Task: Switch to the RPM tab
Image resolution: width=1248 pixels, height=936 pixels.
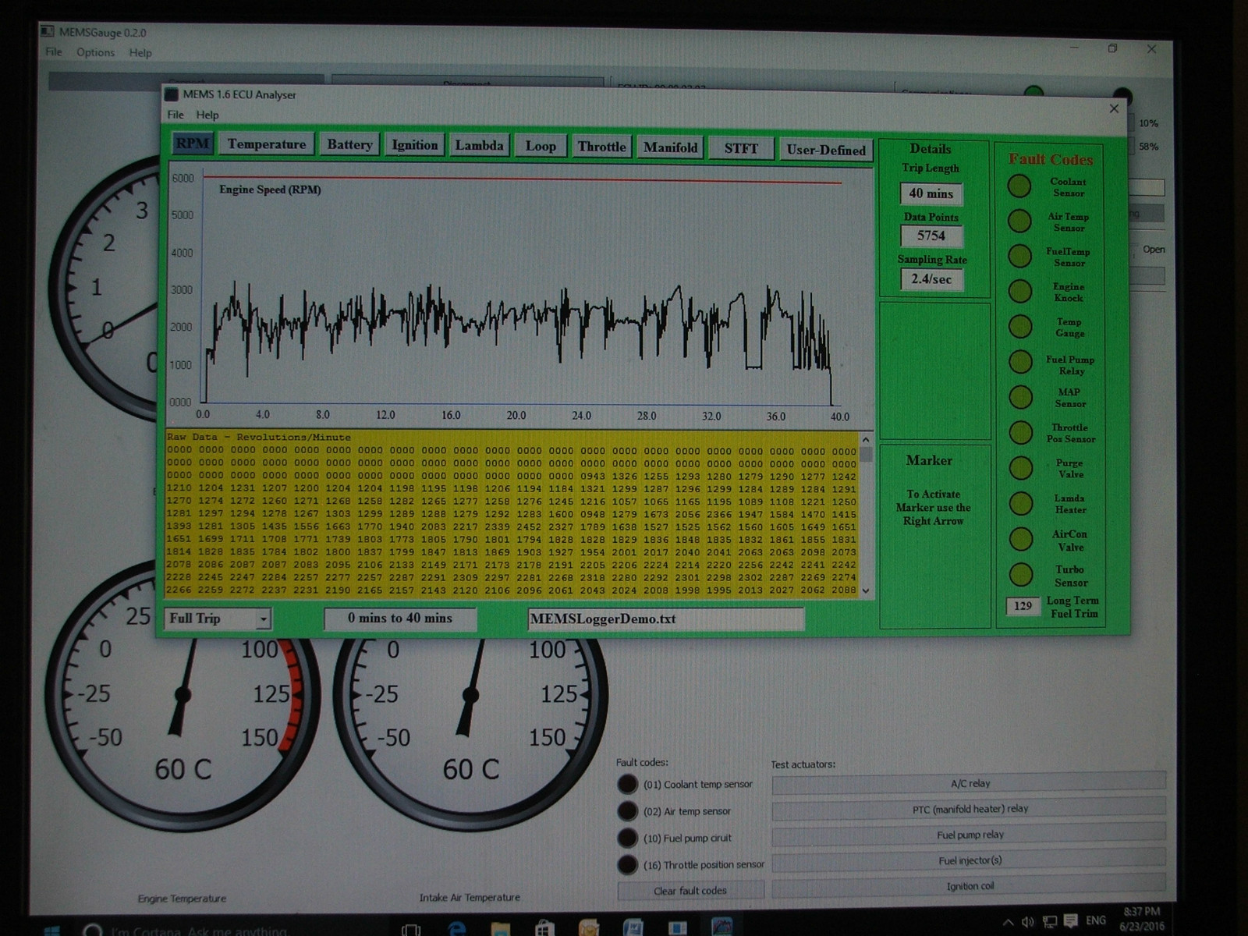Action: pos(192,144)
